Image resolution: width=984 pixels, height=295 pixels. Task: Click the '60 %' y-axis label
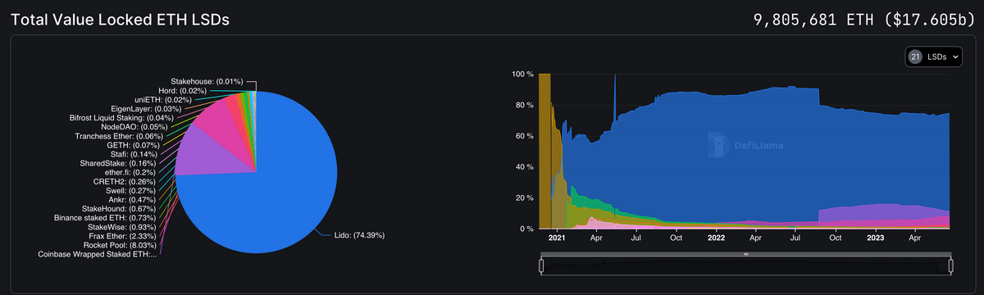526,136
